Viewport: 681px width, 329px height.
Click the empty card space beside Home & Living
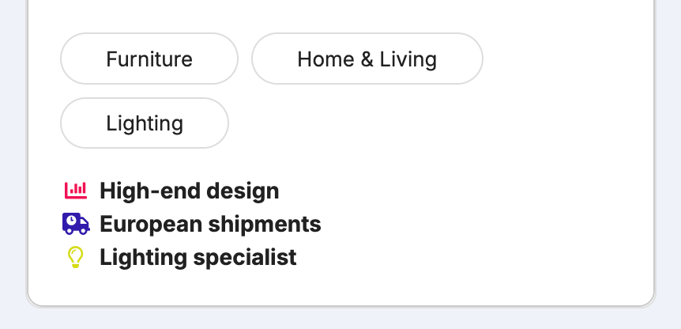coord(565,59)
